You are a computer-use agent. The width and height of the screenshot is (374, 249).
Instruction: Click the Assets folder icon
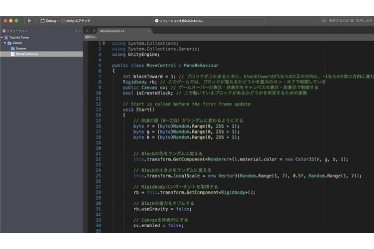tap(9, 43)
